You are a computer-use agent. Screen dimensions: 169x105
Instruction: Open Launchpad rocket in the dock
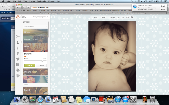point(25,99)
